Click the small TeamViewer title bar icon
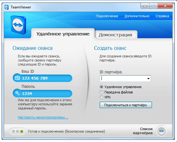Viewport: 177px width, 142px height. pyautogui.click(x=7, y=7)
